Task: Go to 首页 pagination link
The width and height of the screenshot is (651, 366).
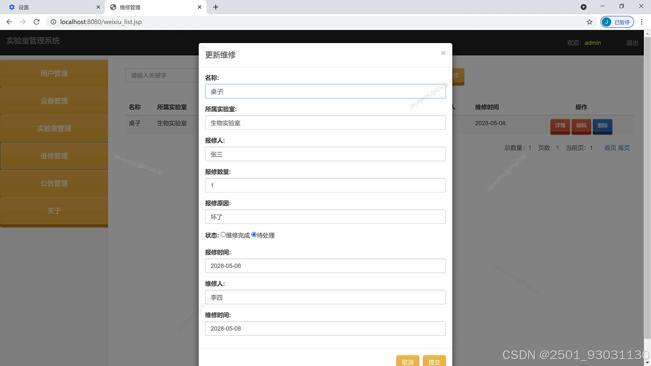Action: coord(610,148)
